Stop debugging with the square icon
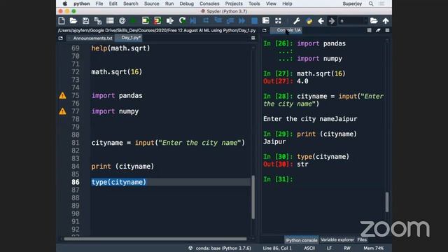The width and height of the screenshot is (448, 252). tap(254, 21)
